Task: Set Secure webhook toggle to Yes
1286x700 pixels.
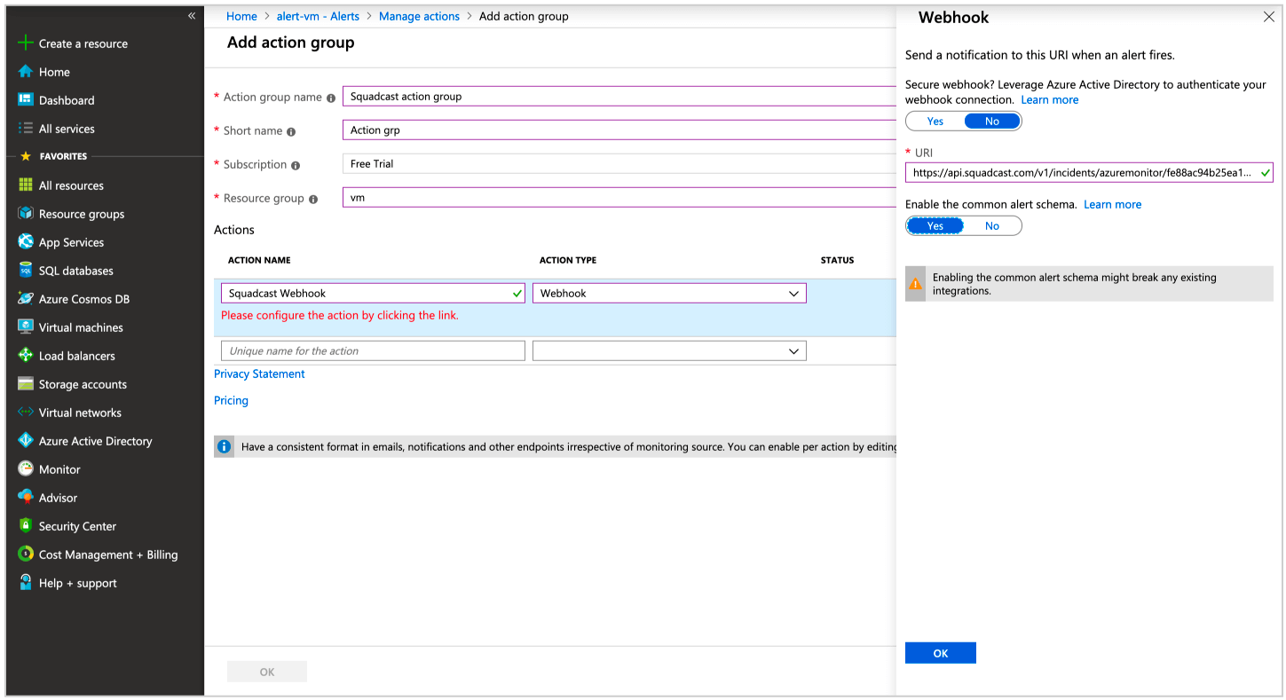Action: 935,122
